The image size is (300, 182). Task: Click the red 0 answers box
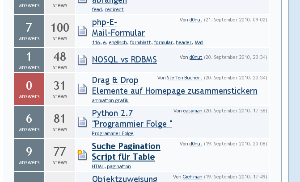[29, 89]
